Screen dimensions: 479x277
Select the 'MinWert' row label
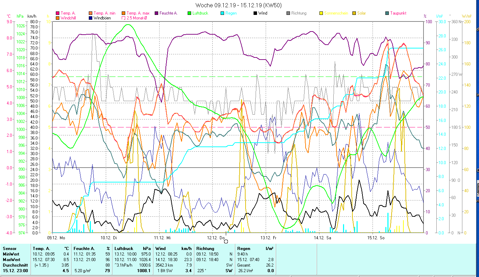(11, 254)
